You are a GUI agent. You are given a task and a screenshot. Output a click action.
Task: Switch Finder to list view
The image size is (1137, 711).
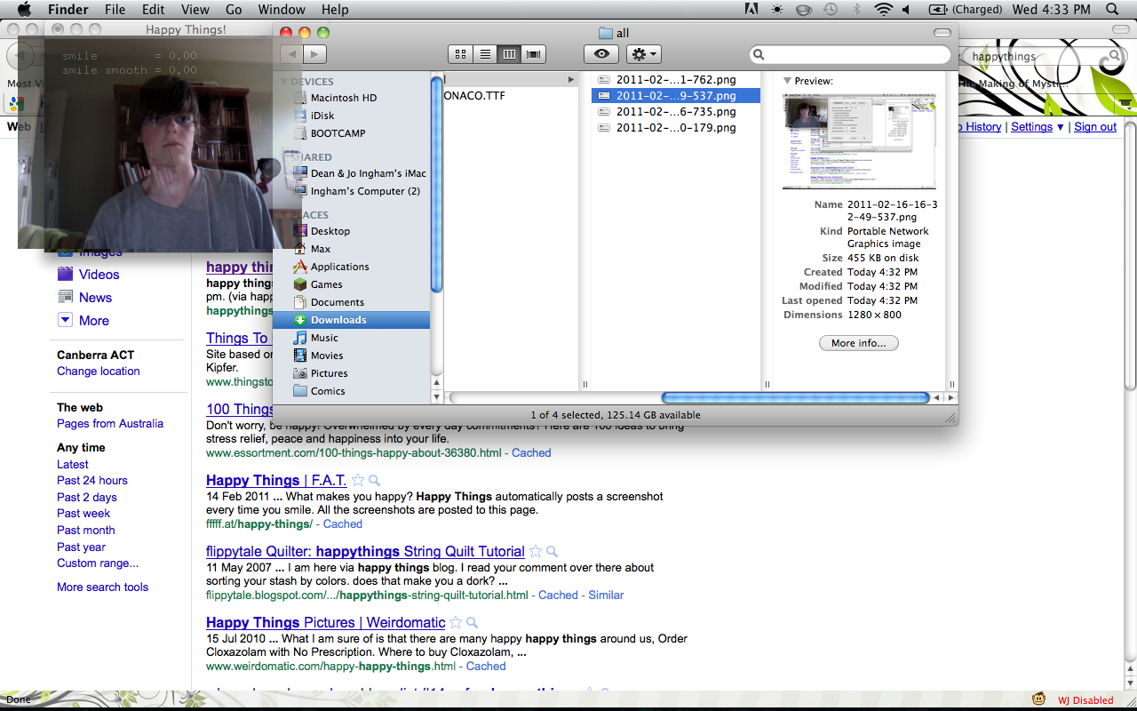click(485, 54)
